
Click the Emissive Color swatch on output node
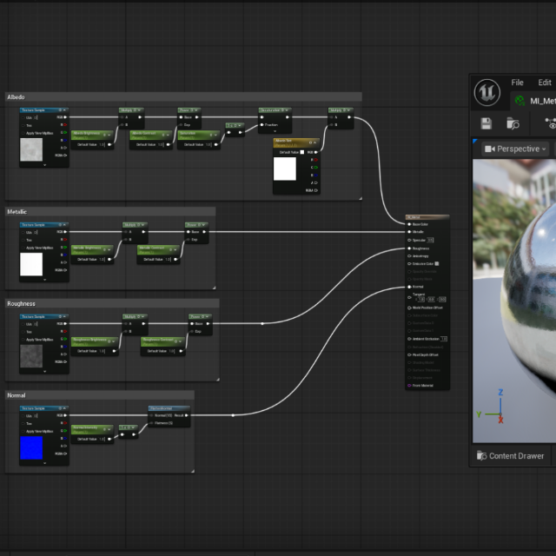436,263
